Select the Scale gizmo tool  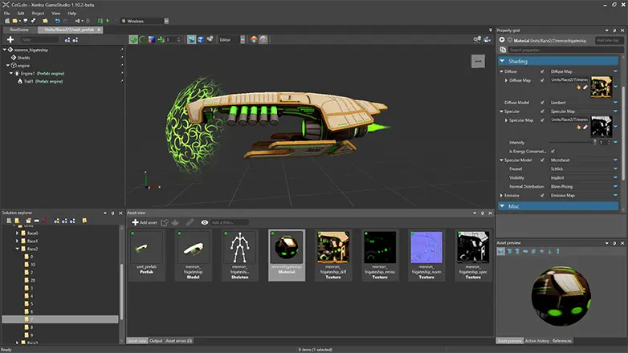152,39
